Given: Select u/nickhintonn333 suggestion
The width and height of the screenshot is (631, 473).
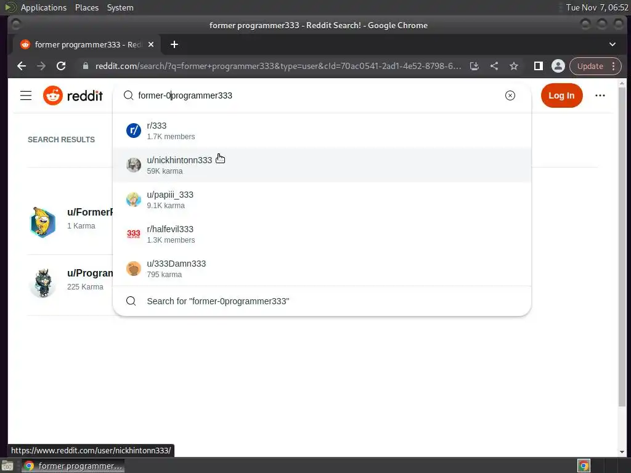Looking at the screenshot, I should 322,165.
